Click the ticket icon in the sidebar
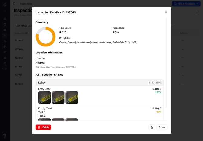The width and height of the screenshot is (203, 141). pos(5,52)
